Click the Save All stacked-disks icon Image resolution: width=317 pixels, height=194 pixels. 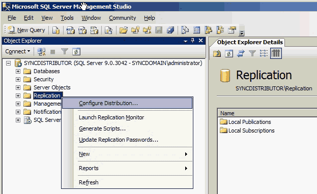point(170,30)
